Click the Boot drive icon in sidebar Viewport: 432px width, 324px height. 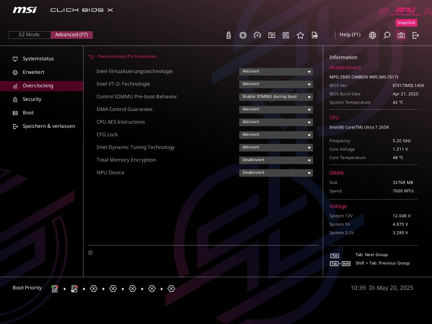pos(15,113)
